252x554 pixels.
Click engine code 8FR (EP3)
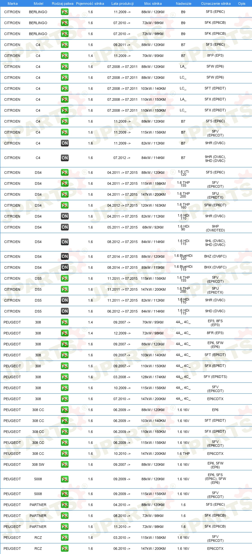coord(215,333)
